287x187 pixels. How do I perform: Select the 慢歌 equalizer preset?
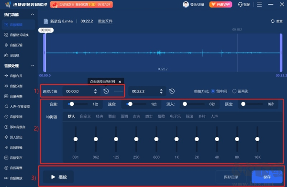161,116
